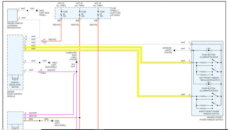Click the motor symbol in Window Regulator Motor box
Screen dimensions: 228x130
(x=15, y=79)
